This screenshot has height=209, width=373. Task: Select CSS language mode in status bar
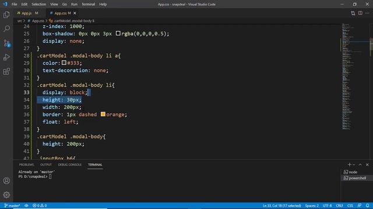click(350, 206)
